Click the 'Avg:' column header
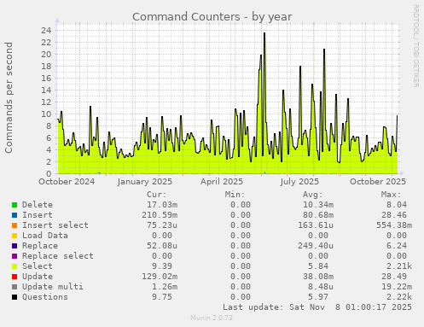The image size is (424, 327). click(313, 195)
